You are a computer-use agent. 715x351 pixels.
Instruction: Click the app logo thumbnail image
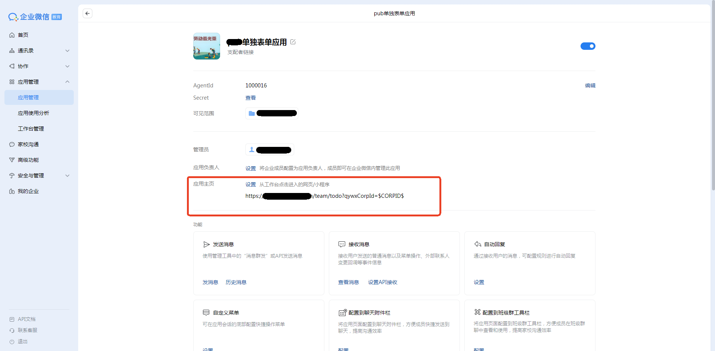pyautogui.click(x=206, y=46)
